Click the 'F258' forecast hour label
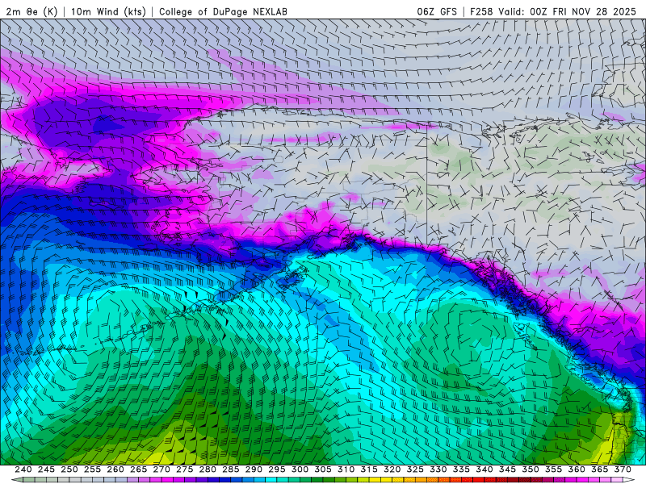 point(481,11)
